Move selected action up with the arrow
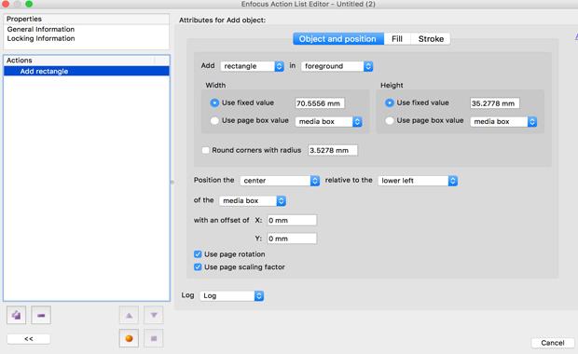The height and width of the screenshot is (354, 578). (129, 315)
